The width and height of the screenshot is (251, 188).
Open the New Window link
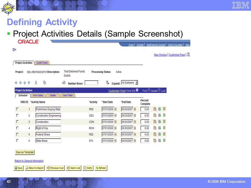pyautogui.click(x=160, y=55)
